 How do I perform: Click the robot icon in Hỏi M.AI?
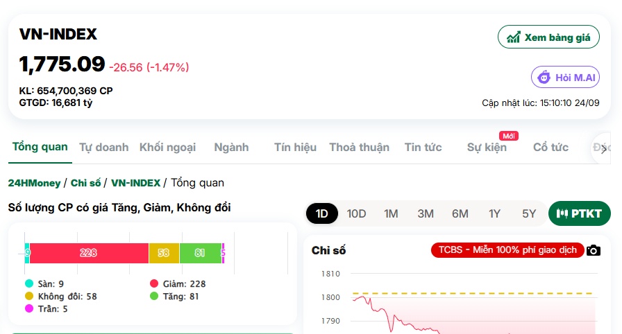(544, 77)
